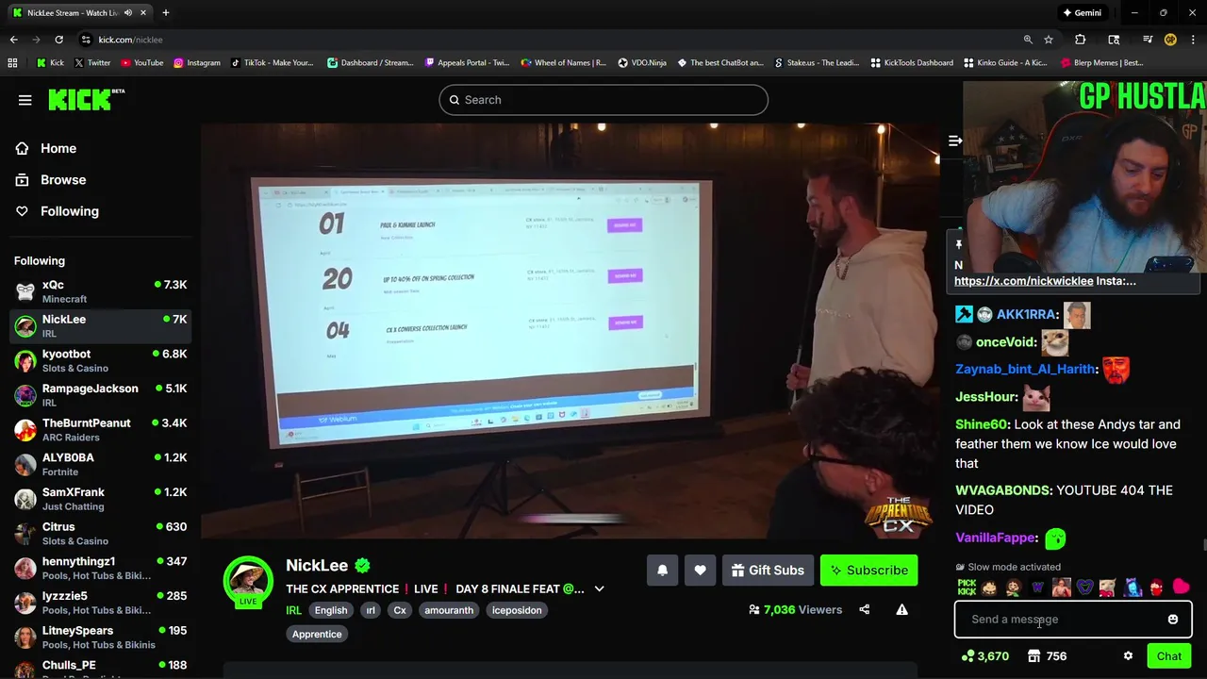1207x679 pixels.
Task: Bookmark this page with star icon
Action: coord(1049,40)
